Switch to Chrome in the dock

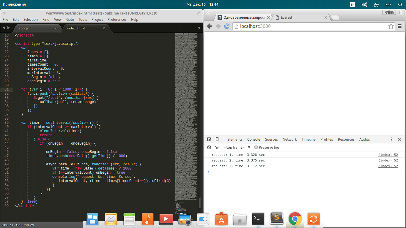[x=295, y=219]
